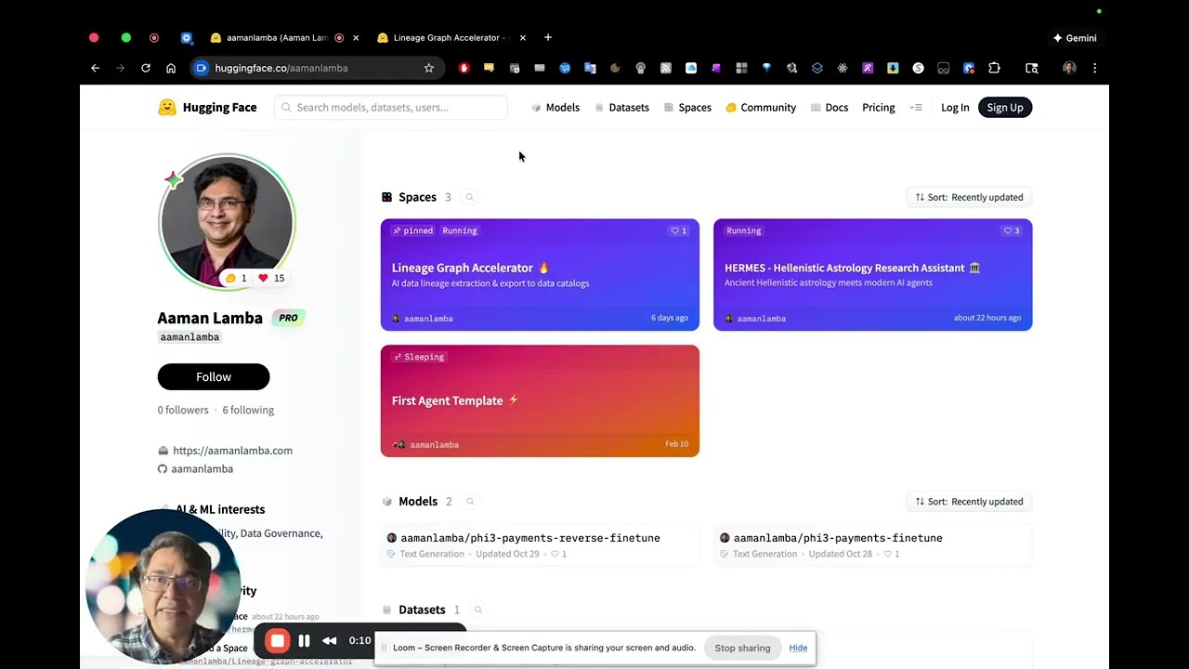This screenshot has width=1189, height=669.
Task: Click the search icon next to Datasets 1
Action: 478,610
